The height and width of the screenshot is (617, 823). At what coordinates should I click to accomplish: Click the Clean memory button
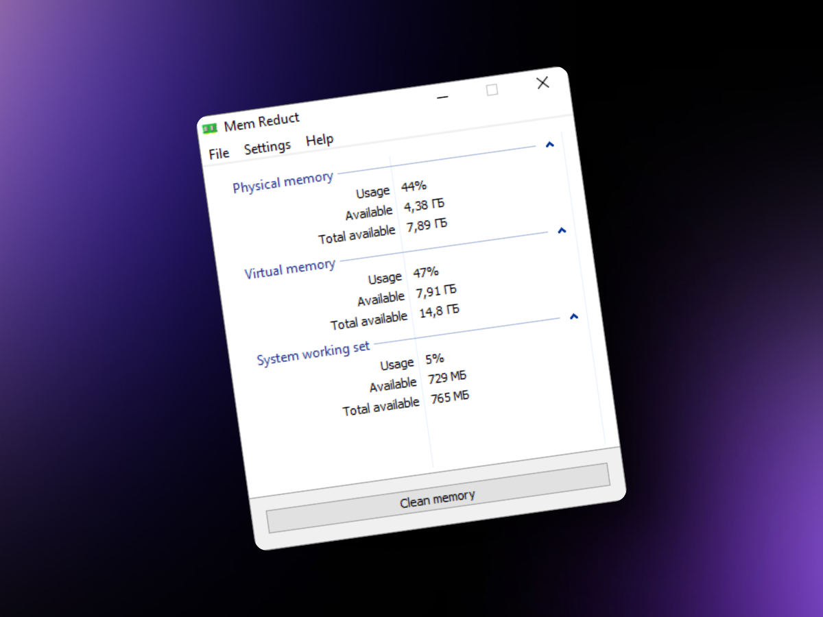point(438,498)
